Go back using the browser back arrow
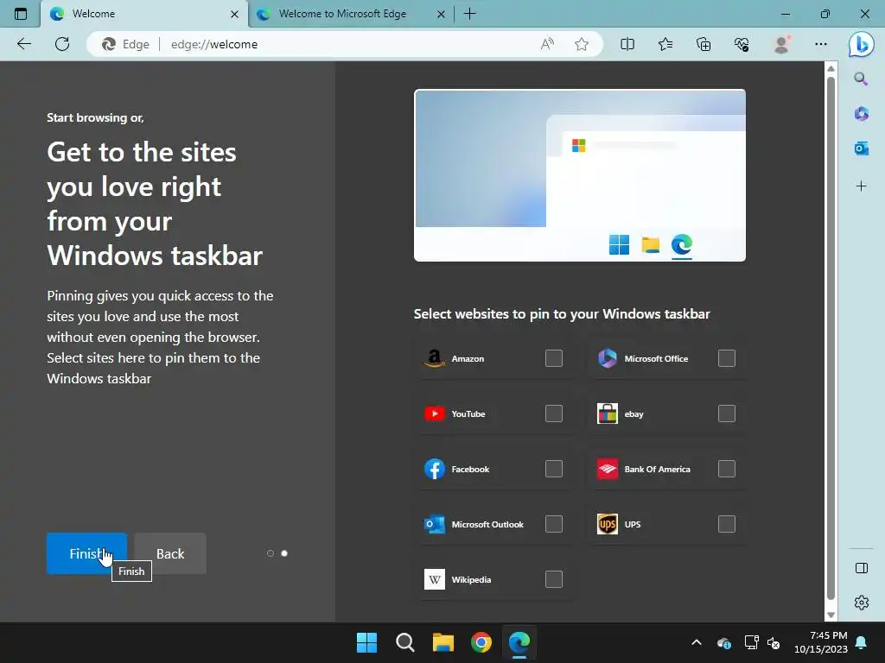 point(23,44)
